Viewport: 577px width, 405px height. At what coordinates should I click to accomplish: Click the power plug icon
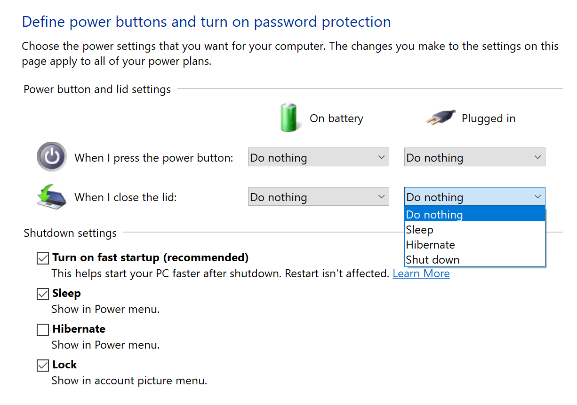(441, 117)
